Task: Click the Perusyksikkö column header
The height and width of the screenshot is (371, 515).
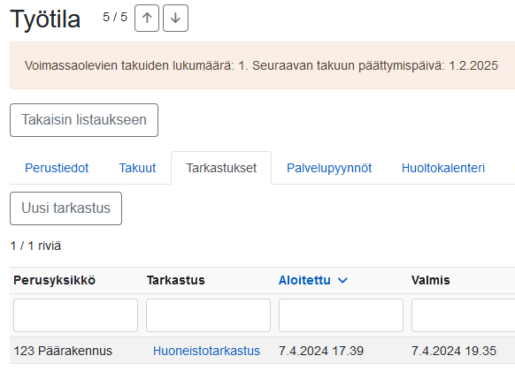Action: (55, 281)
